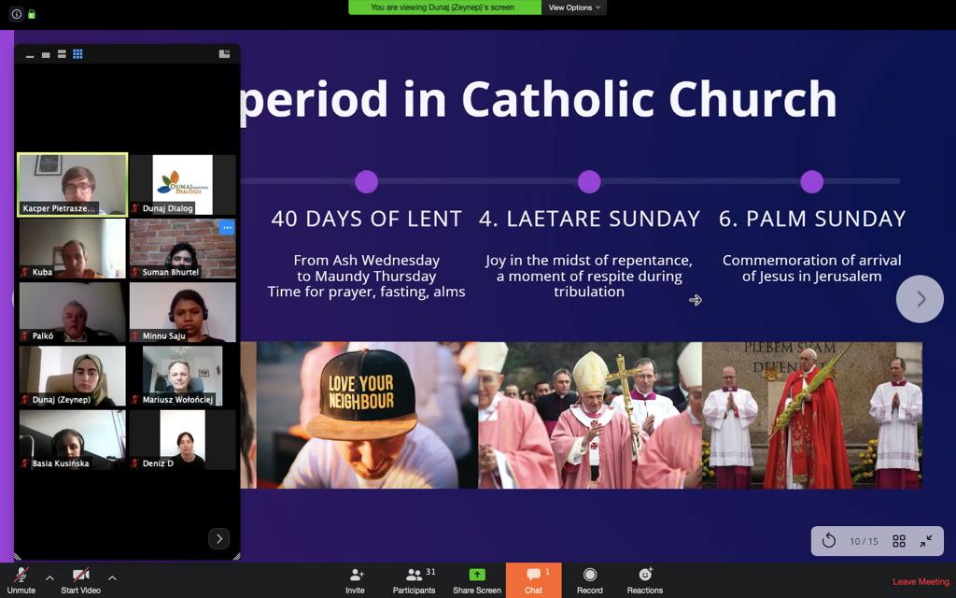Select Mariusz Wołończej video thumbnail
956x598 pixels.
[182, 376]
